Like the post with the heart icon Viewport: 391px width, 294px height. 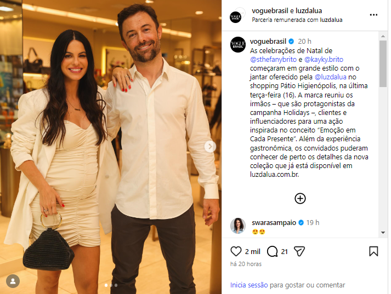236,251
